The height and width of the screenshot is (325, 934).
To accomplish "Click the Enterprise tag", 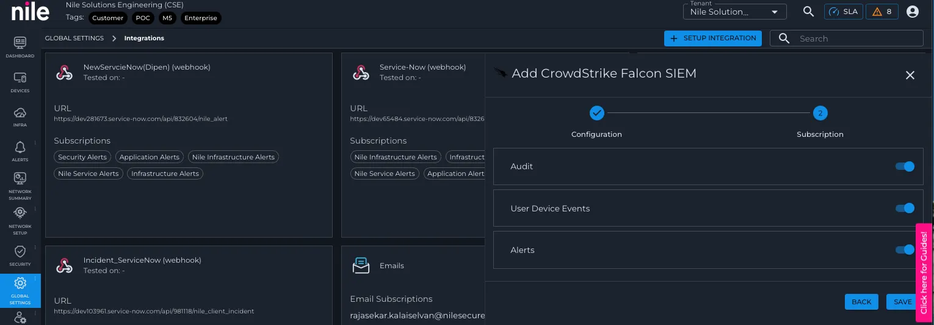I will 201,18.
